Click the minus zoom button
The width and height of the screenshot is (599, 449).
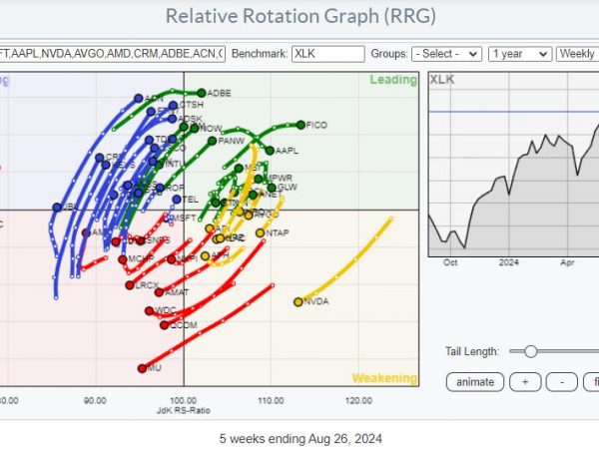[561, 382]
